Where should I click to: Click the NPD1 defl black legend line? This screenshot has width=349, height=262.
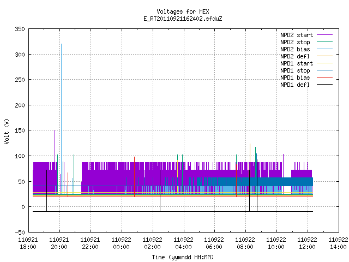(324, 85)
